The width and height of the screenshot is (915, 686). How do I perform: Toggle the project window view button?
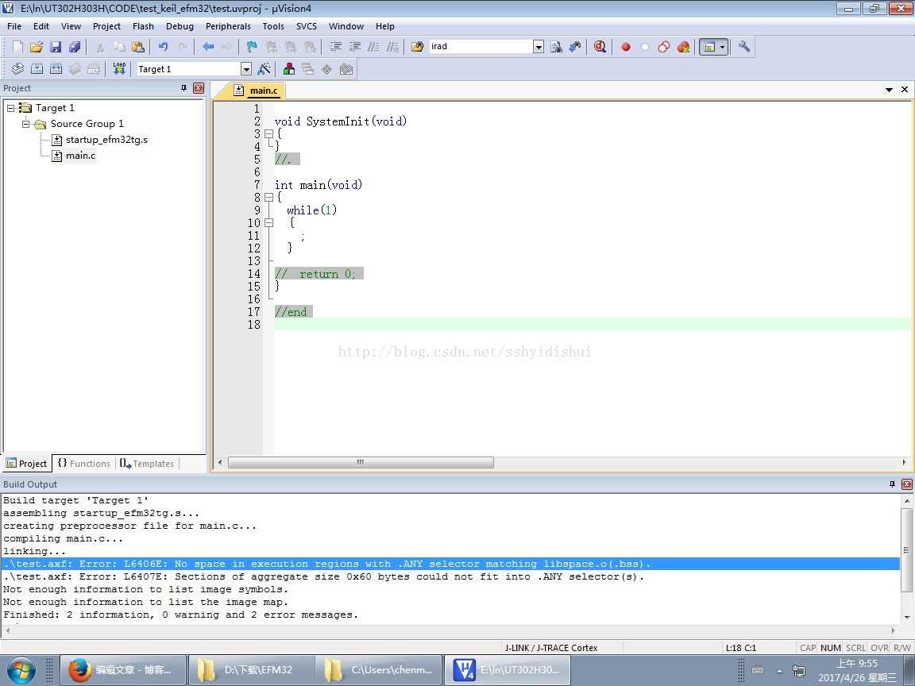[709, 47]
